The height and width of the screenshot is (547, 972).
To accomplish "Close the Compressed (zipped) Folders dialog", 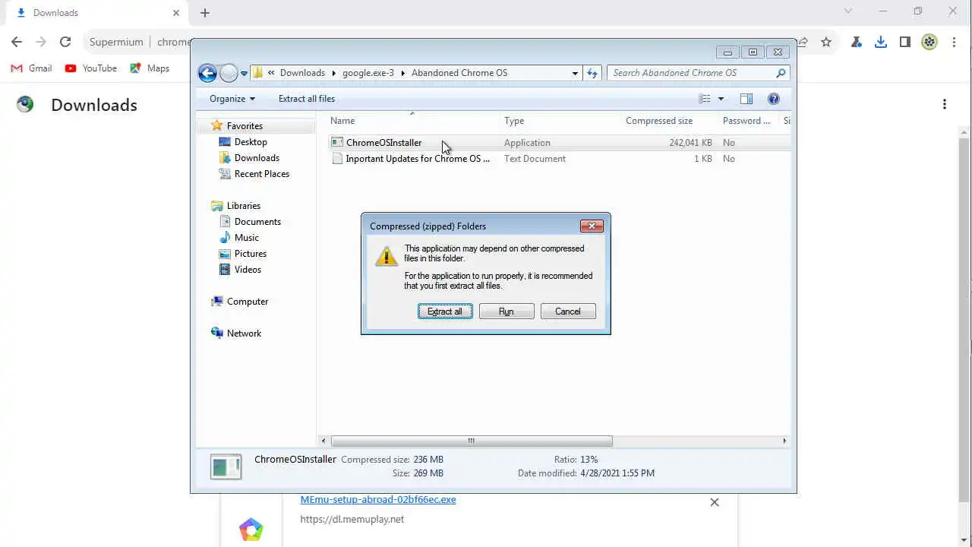I will pos(592,226).
